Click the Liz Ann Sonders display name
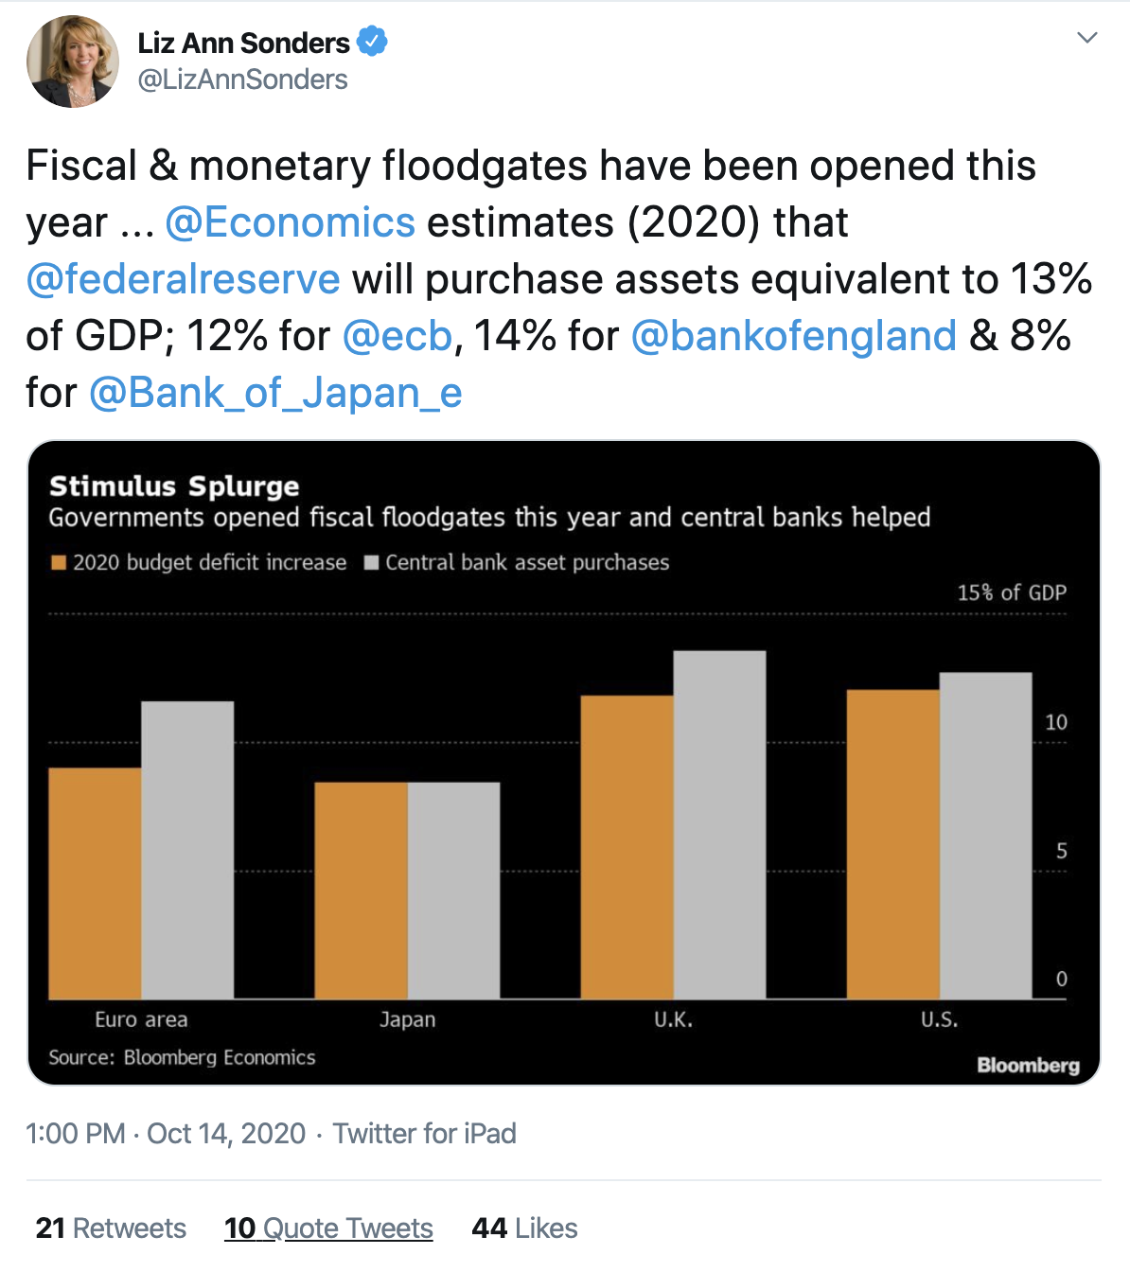Viewport: 1130px width, 1272px height. 243,43
